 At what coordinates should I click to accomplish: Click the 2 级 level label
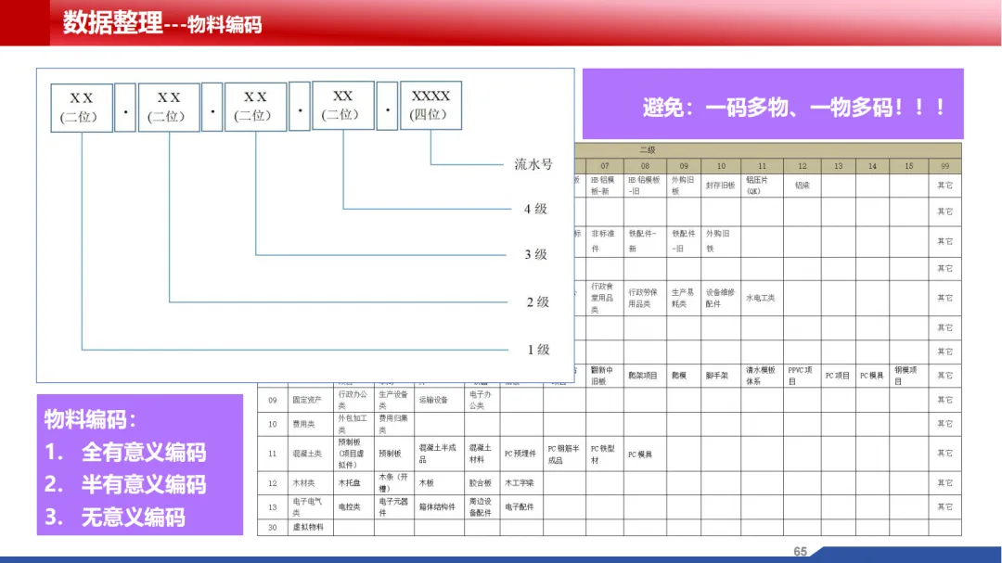537,301
